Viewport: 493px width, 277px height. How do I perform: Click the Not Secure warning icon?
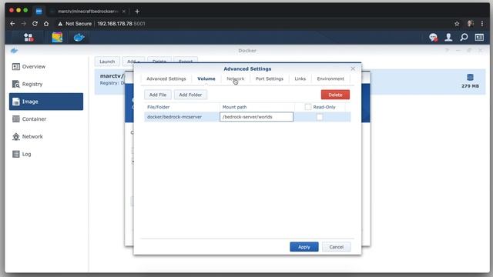coord(60,24)
